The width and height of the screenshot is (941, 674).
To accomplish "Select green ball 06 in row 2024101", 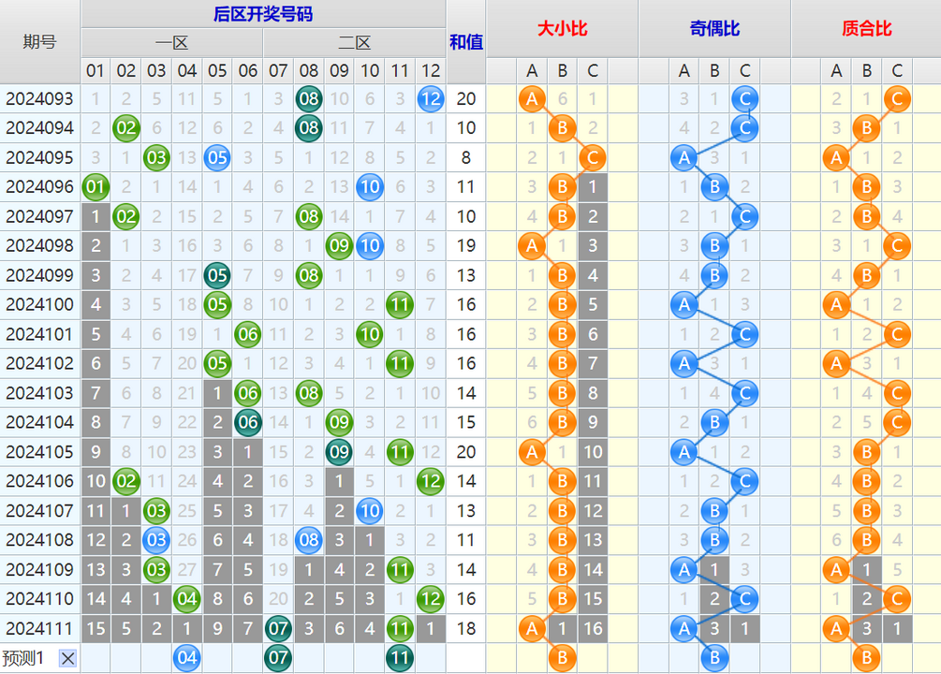I will pos(248,334).
